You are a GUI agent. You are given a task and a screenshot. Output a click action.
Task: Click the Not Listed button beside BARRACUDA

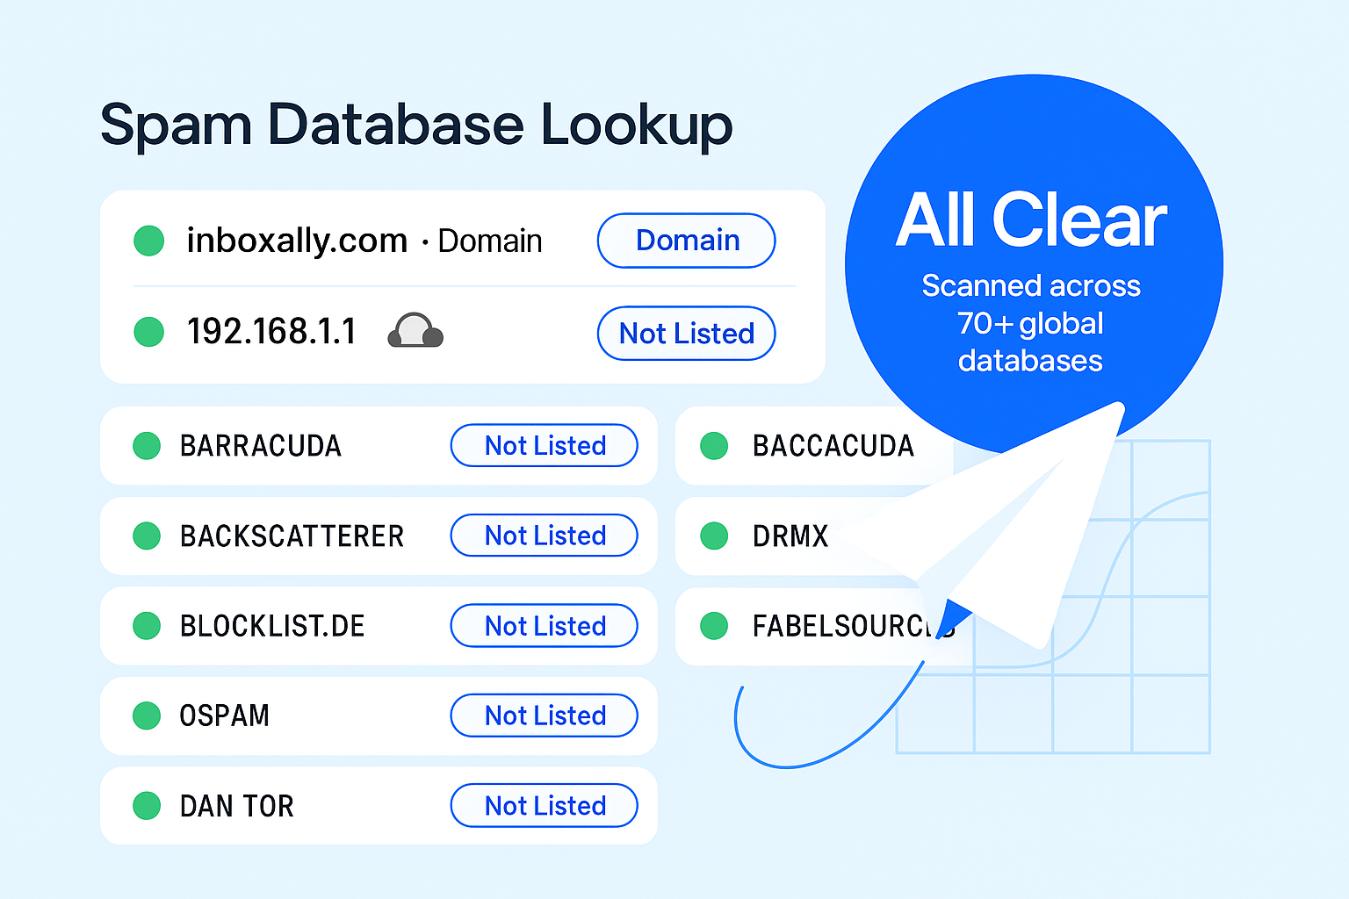point(545,446)
